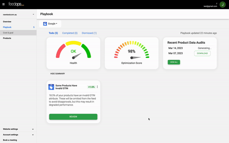Open Cost & goal page

[8, 33]
